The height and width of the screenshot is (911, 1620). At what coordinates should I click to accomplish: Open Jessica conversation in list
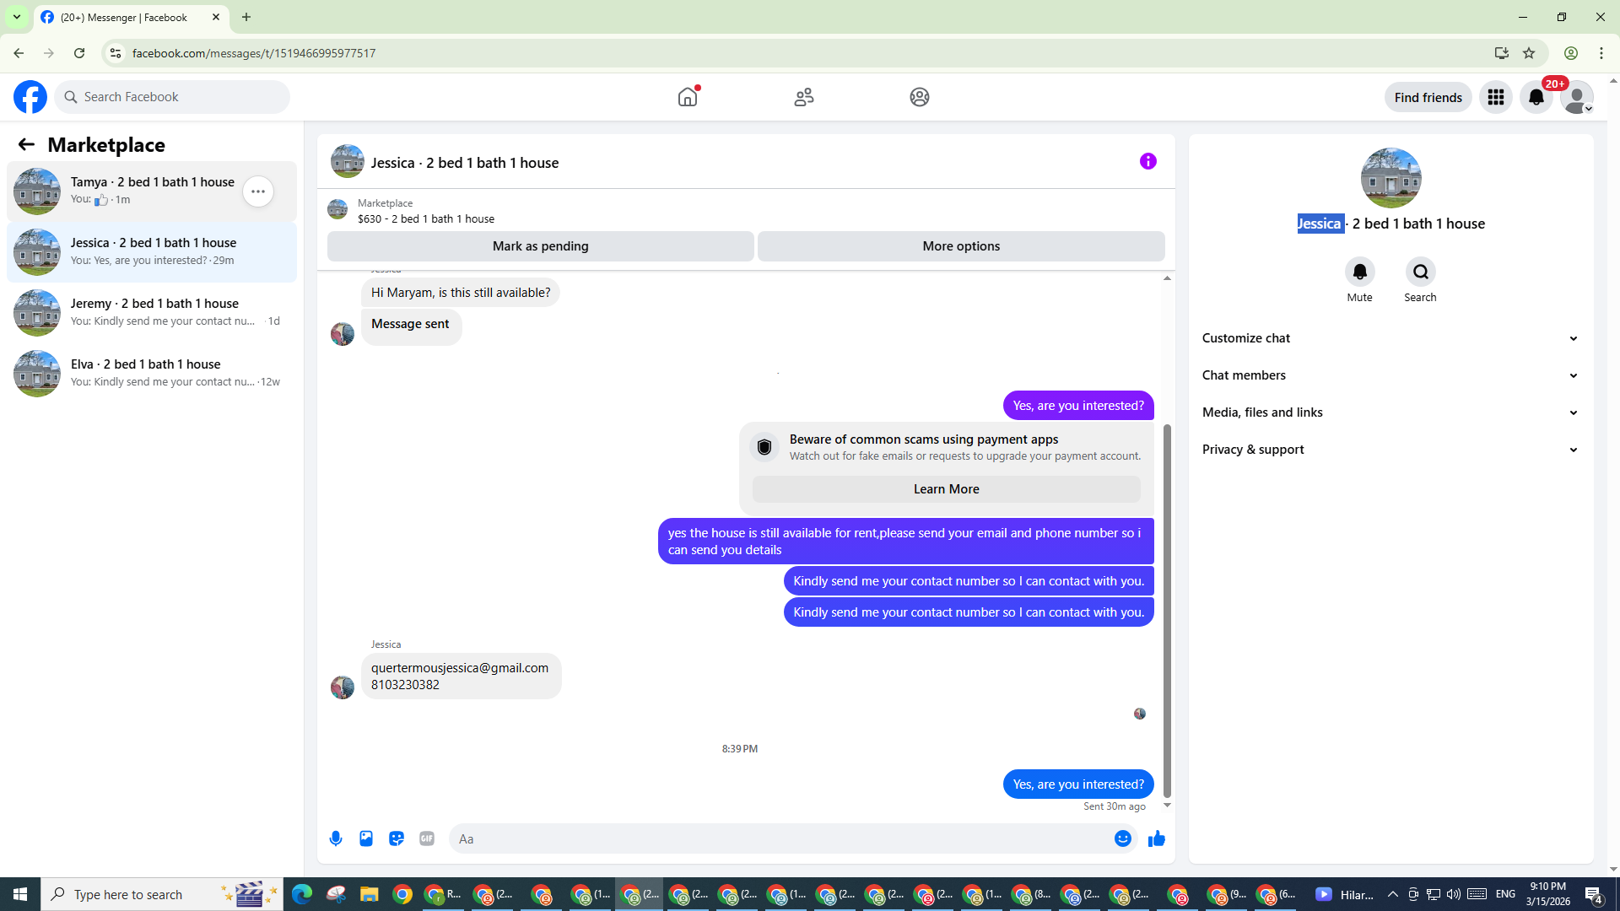tap(152, 252)
